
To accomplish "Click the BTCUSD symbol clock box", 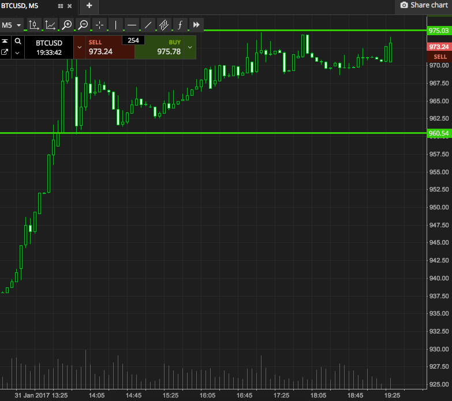I will (x=49, y=47).
